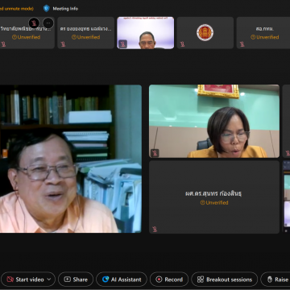Image resolution: width=290 pixels, height=290 pixels.
Task: Raise hand using the Raise button
Action: point(276,280)
